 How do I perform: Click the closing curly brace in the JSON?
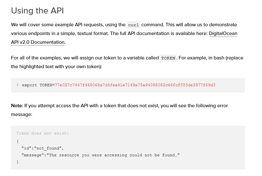tap(18, 162)
